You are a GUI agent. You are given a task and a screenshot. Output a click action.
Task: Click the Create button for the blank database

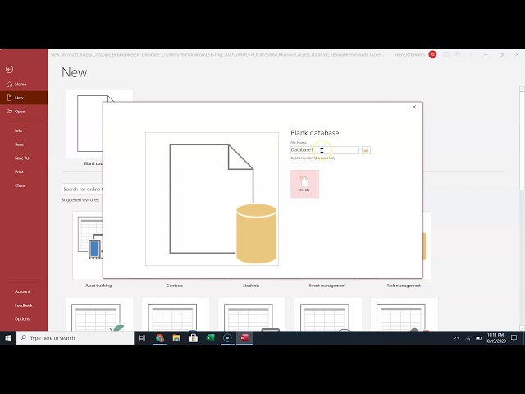tap(304, 184)
